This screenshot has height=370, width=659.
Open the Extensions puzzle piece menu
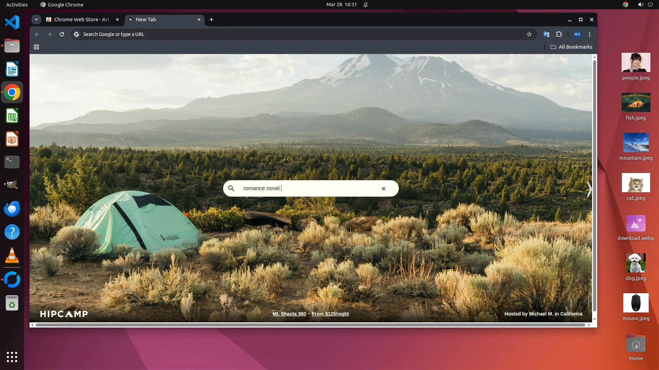559,34
